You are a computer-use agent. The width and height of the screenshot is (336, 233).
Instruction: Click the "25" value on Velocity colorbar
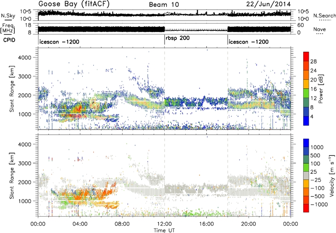314,172
